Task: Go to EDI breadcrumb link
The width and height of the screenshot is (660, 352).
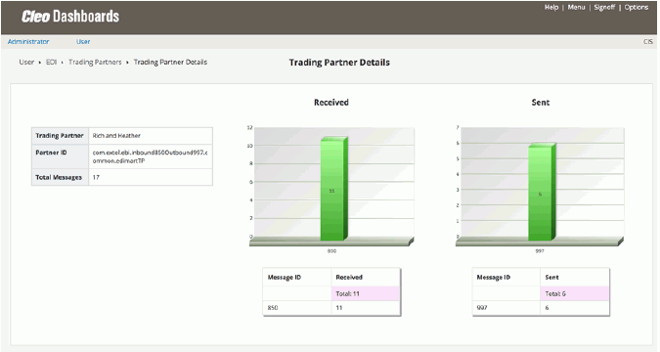Action: (x=52, y=62)
